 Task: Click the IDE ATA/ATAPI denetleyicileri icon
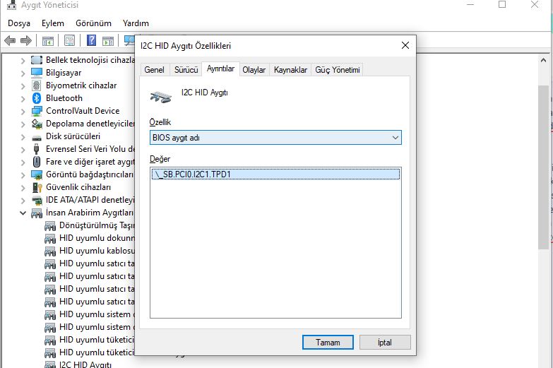tap(37, 201)
